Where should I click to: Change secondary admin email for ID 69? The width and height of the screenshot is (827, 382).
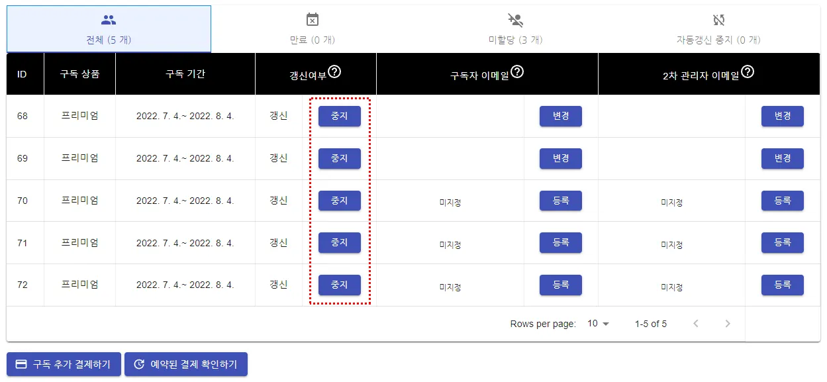click(x=782, y=159)
